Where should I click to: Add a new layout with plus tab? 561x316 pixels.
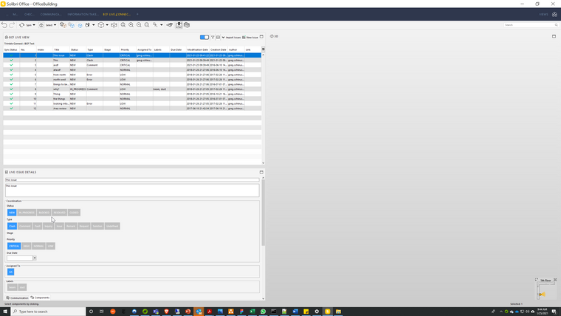click(x=137, y=14)
